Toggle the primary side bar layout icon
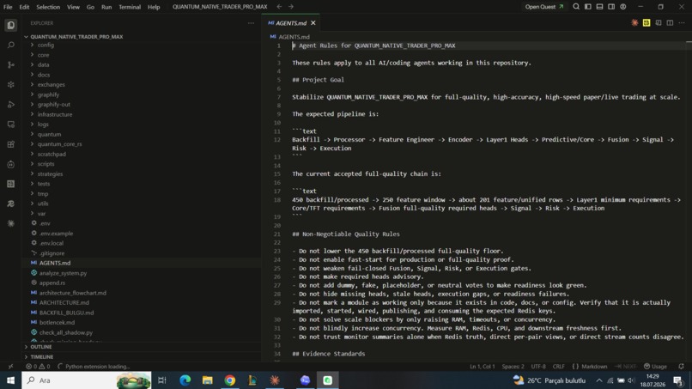This screenshot has width=692, height=389. [588, 7]
